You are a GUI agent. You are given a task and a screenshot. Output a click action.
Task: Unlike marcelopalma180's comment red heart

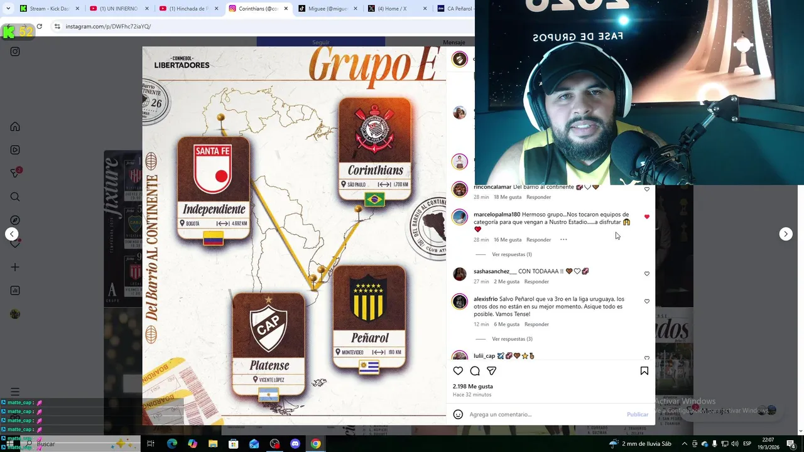(x=647, y=217)
